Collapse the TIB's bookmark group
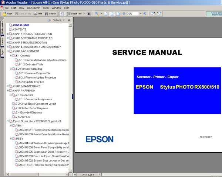 point(11,125)
